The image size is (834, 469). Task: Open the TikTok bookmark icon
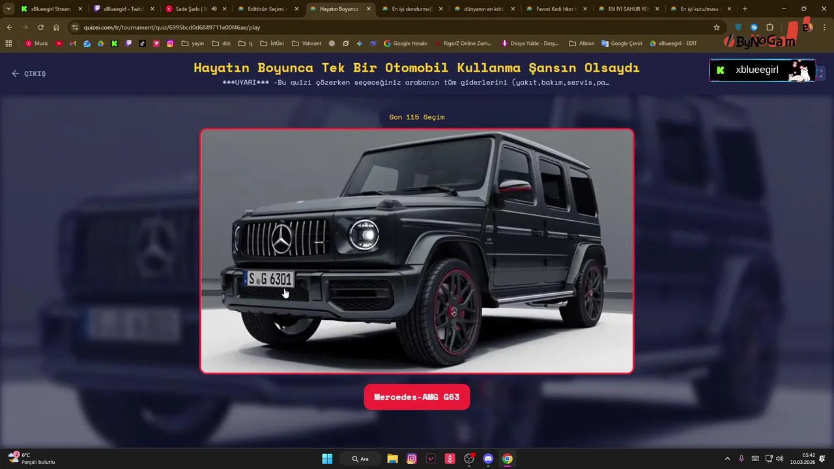pos(143,44)
